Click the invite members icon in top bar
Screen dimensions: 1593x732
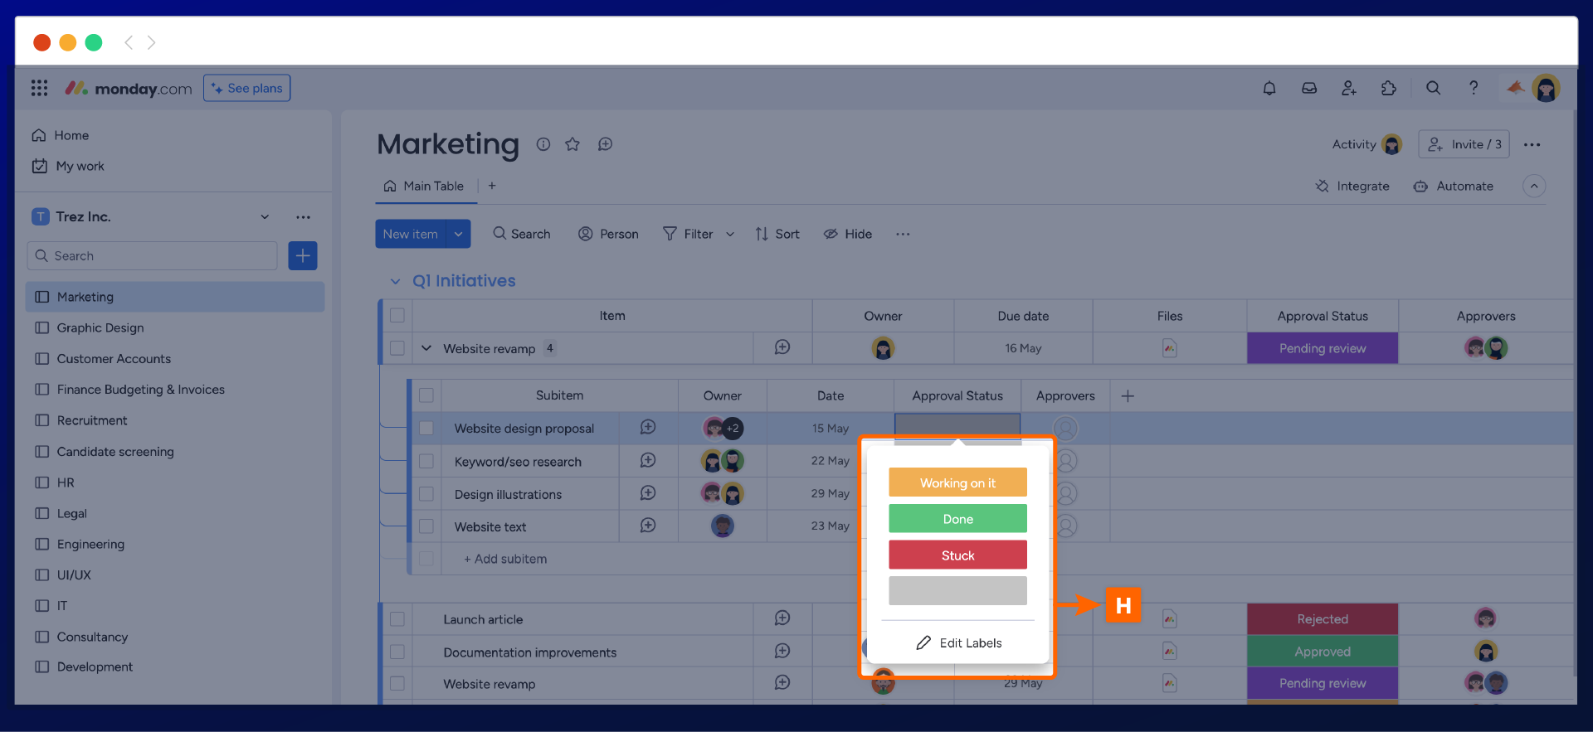(1349, 88)
